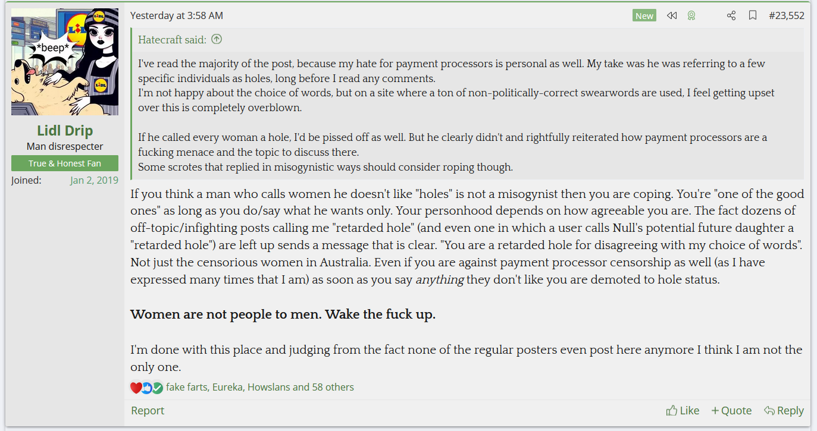Jump to quoted post via up-arrow icon

[217, 40]
